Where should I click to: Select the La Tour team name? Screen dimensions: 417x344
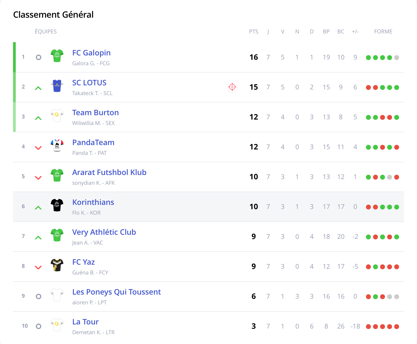(x=85, y=322)
